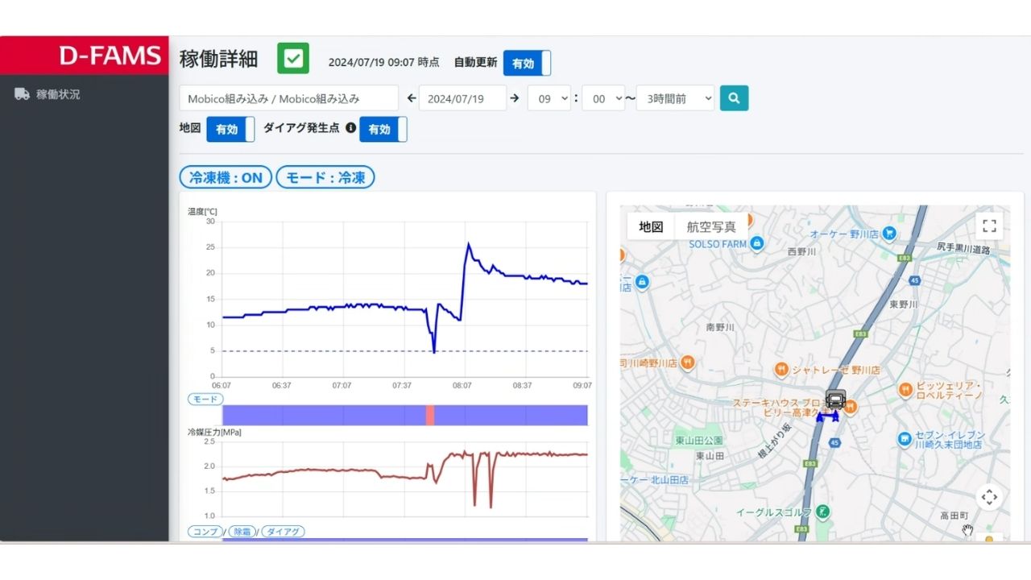Click the green checkmark icon beside 稼働詳細
Image resolution: width=1031 pixels, height=580 pixels.
point(293,58)
